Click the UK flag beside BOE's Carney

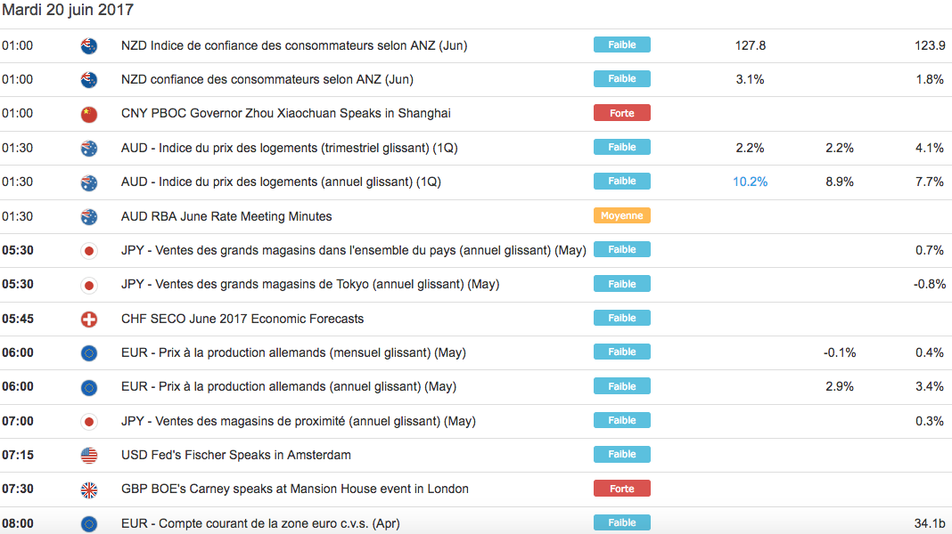tap(88, 489)
